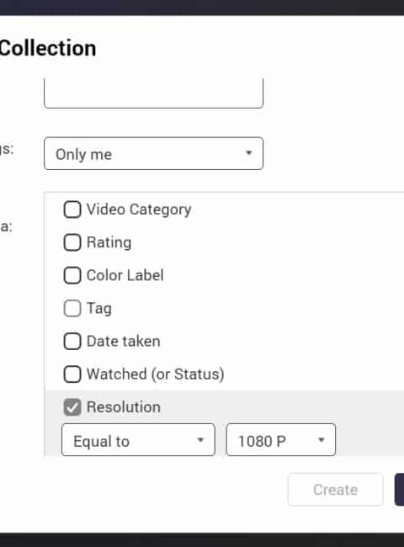Open the 'Only me' sharing dropdown

click(x=153, y=153)
